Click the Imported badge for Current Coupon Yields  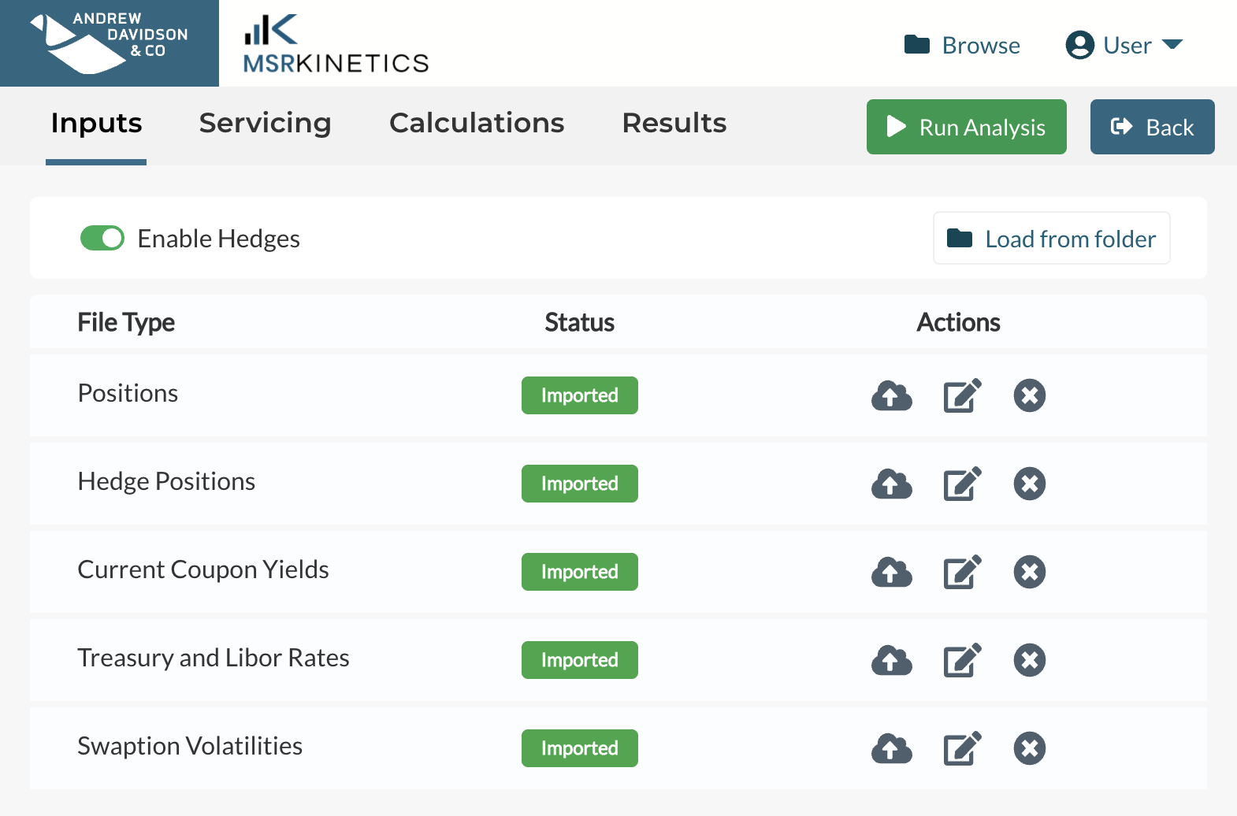580,572
